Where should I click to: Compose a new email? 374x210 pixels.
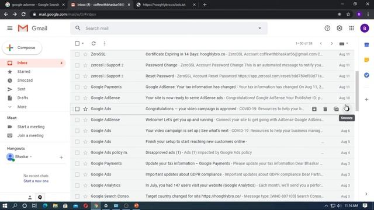tap(22, 48)
